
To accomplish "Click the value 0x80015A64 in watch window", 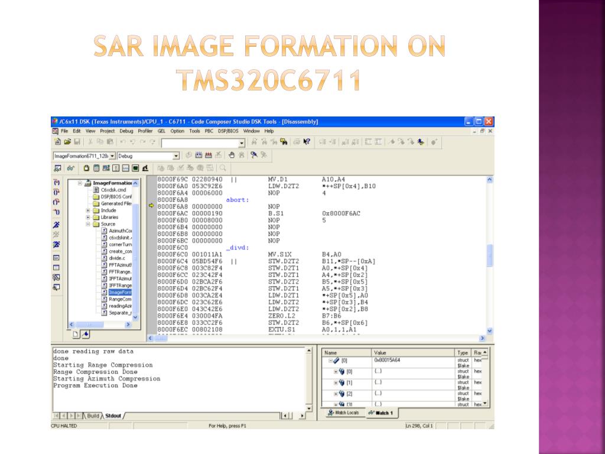I will (x=387, y=360).
